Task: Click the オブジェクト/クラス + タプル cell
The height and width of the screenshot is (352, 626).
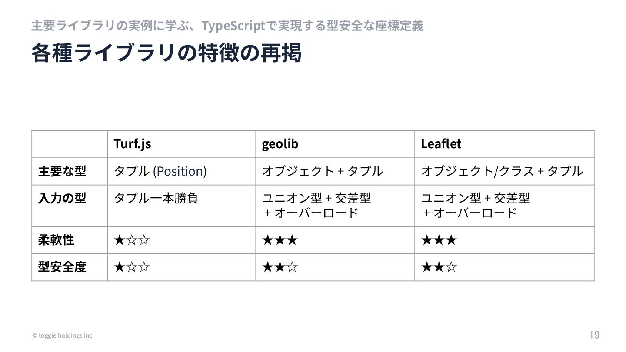Action: pos(502,171)
